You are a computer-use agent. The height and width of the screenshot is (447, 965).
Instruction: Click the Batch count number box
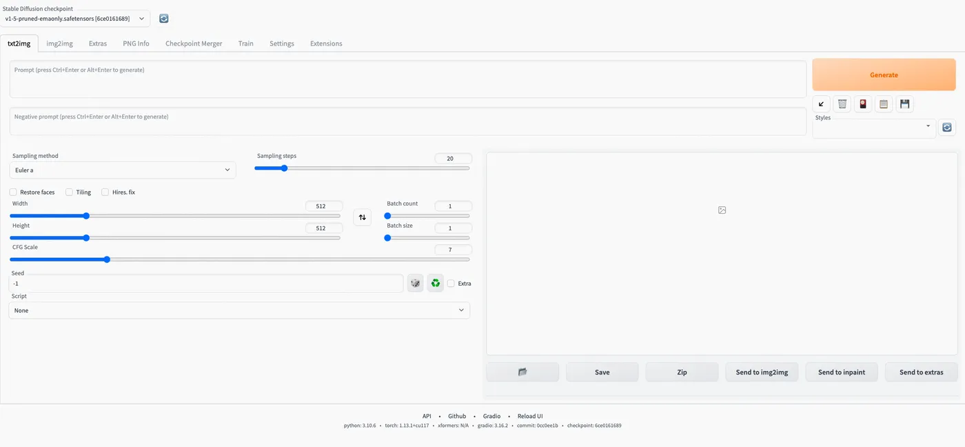453,206
